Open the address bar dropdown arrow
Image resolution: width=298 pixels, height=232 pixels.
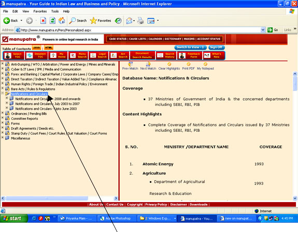263,30
